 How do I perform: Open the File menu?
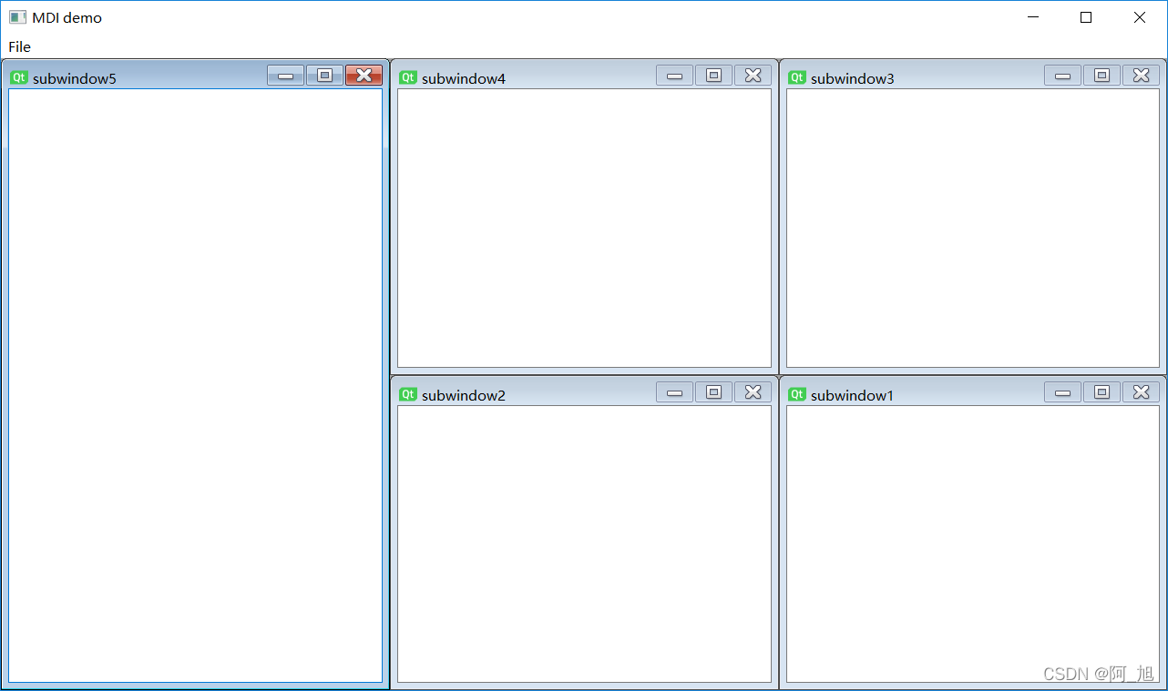point(19,46)
